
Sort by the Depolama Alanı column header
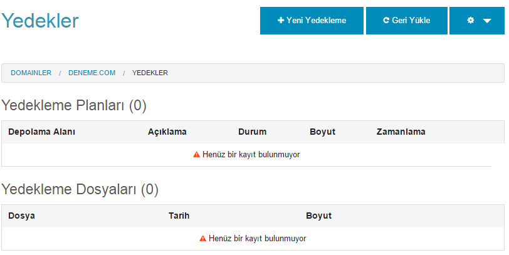[x=41, y=132]
